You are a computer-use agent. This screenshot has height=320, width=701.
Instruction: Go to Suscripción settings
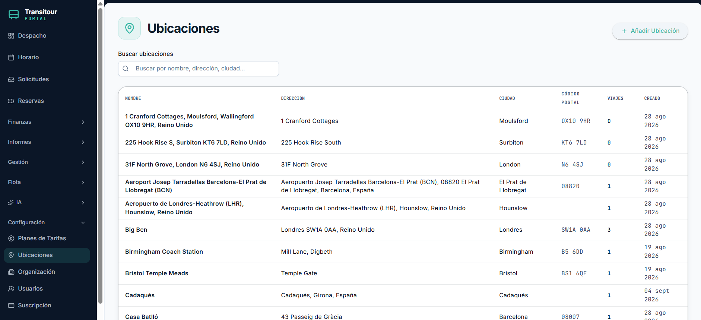tap(47, 305)
